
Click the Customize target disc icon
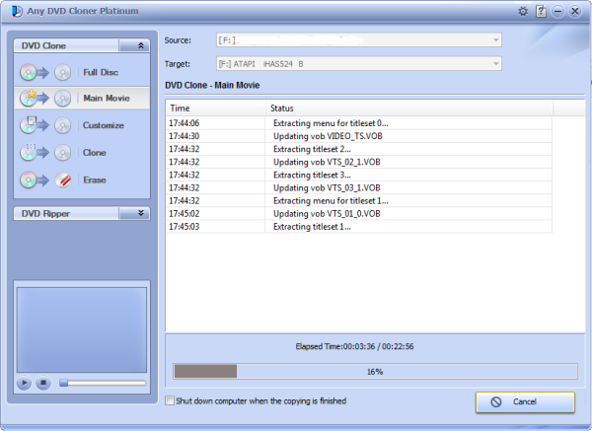[63, 125]
